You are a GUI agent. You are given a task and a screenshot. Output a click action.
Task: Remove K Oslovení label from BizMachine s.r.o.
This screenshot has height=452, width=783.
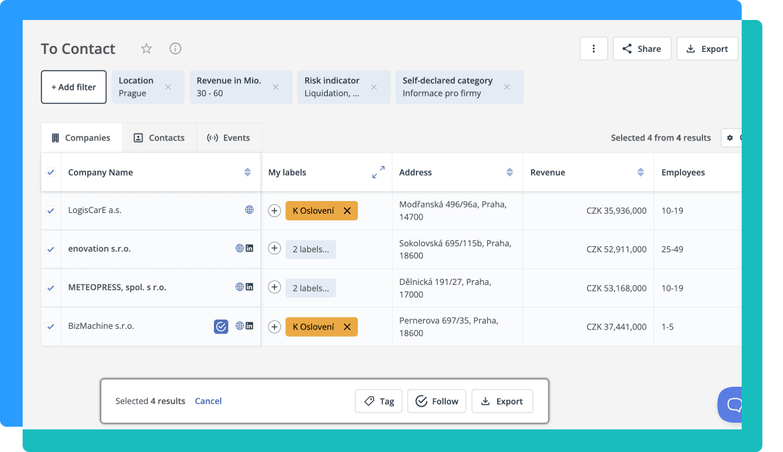point(347,327)
